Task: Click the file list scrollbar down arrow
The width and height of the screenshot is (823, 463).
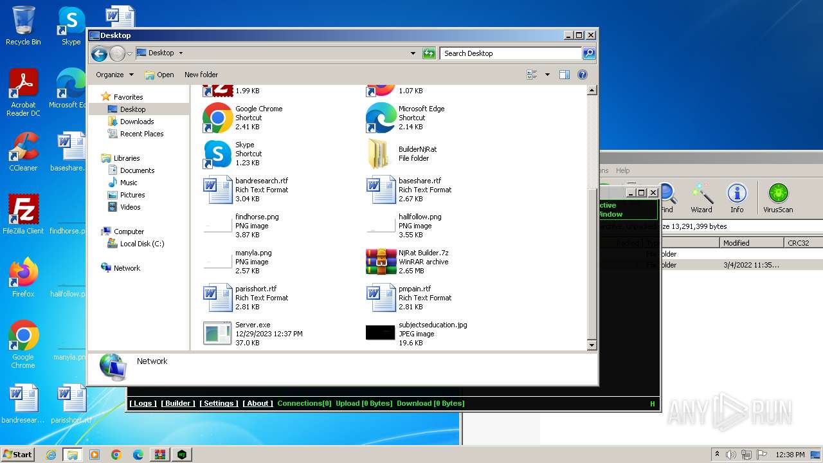Action: coord(592,345)
